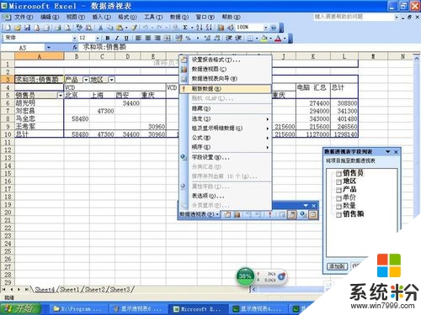421x315 pixels.
Task: Click the Windows 开始 Start button
Action: [x=20, y=309]
